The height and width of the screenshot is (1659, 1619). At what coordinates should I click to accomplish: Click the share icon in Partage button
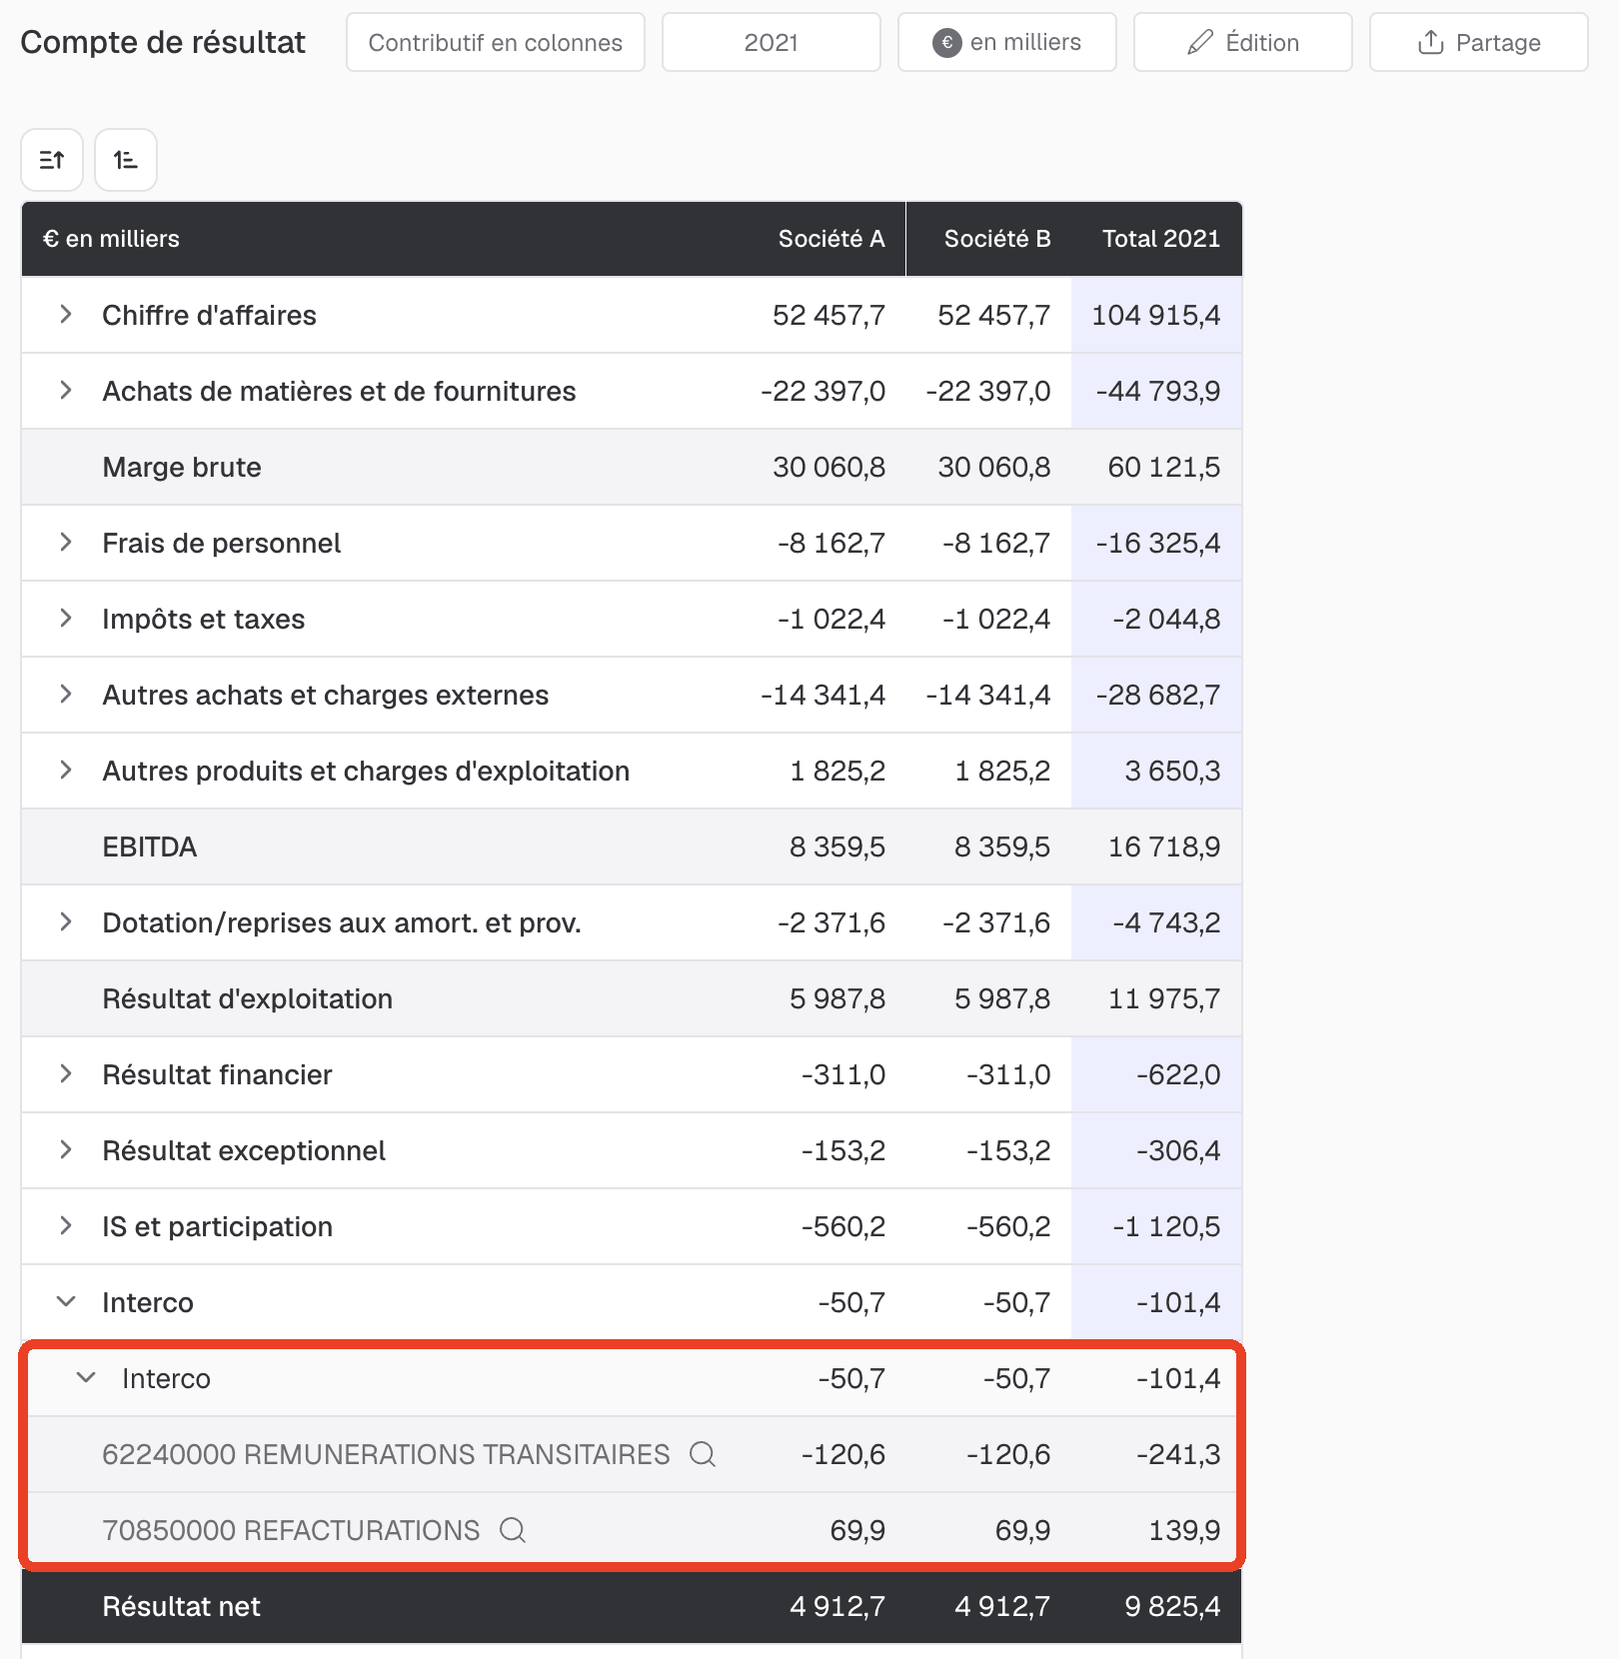pyautogui.click(x=1430, y=43)
